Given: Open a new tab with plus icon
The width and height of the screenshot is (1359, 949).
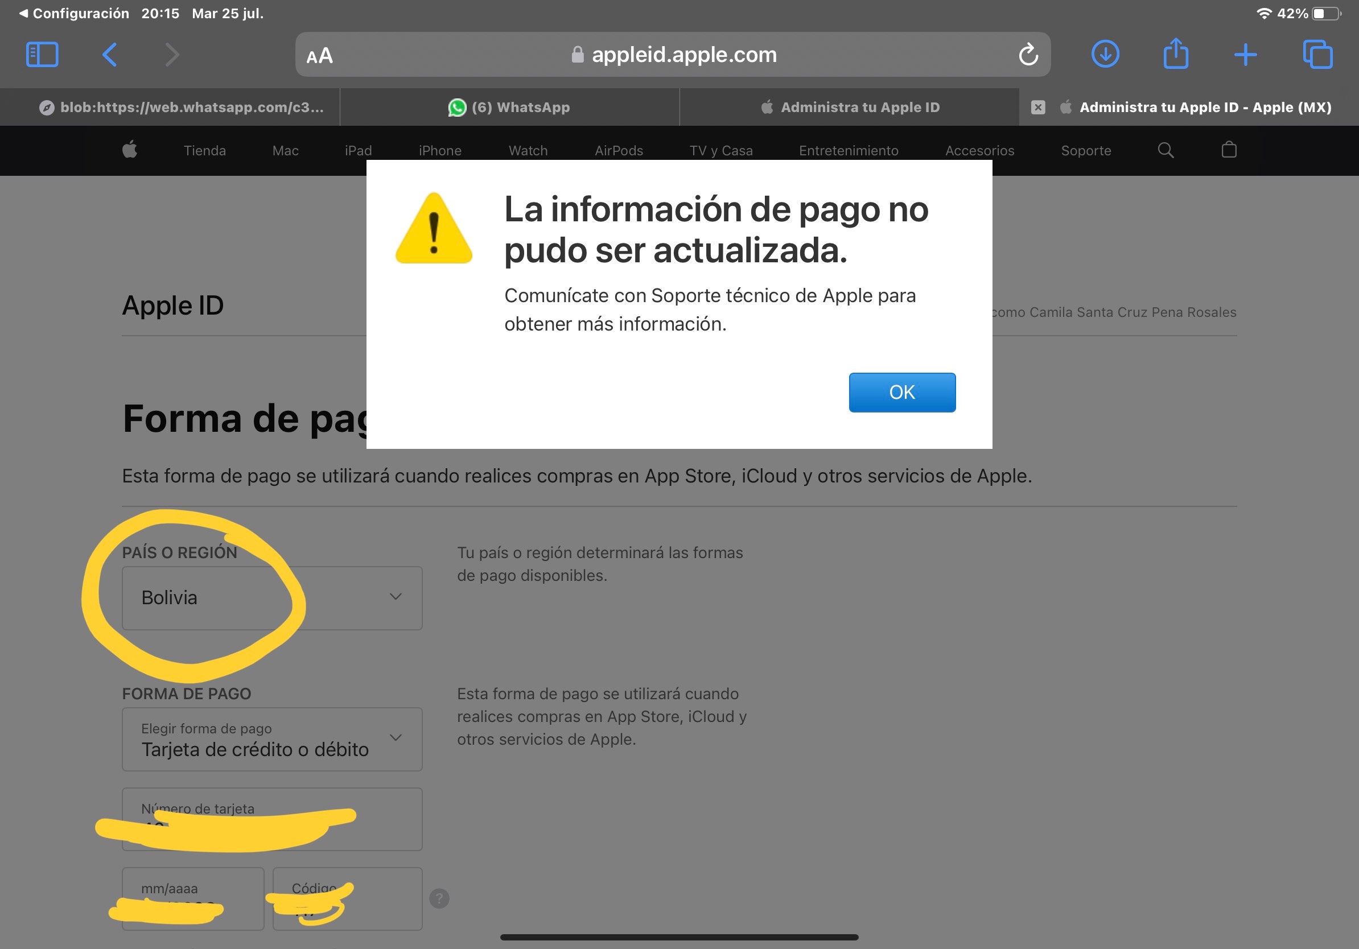Looking at the screenshot, I should point(1245,55).
